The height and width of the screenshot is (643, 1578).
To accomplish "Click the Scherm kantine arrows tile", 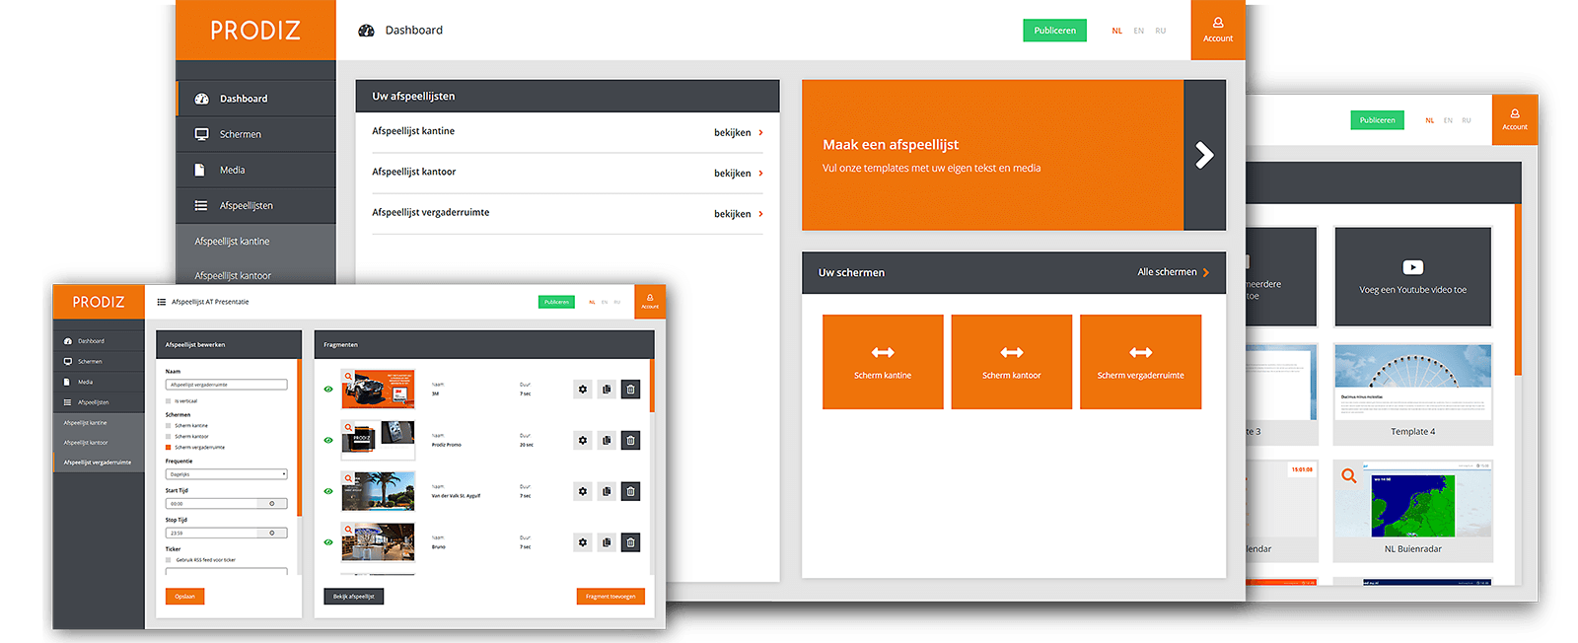I will 883,361.
